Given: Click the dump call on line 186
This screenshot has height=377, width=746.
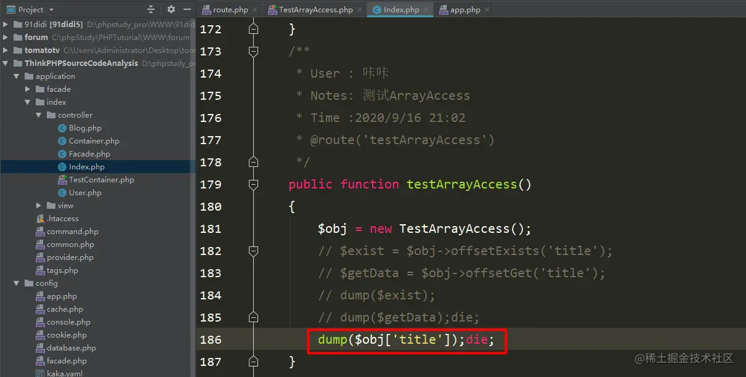Looking at the screenshot, I should coord(333,339).
